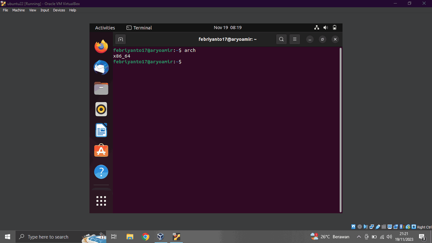
Task: Click the Ubuntu top bar volume icon
Action: [x=326, y=28]
